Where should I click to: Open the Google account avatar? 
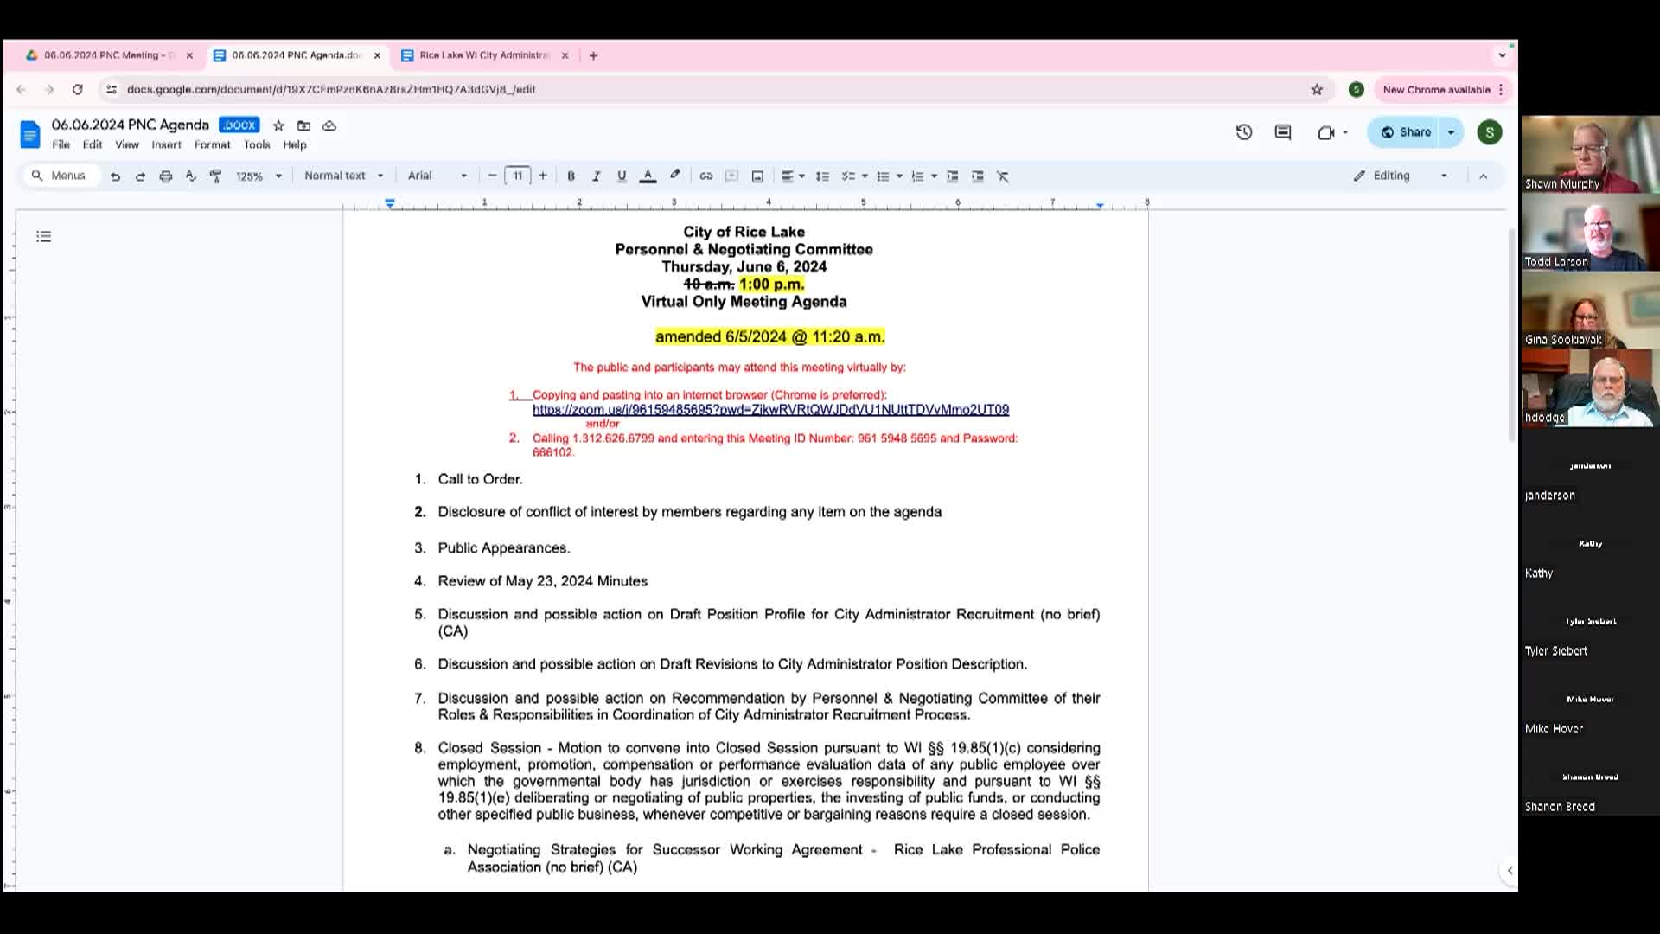pyautogui.click(x=1489, y=132)
